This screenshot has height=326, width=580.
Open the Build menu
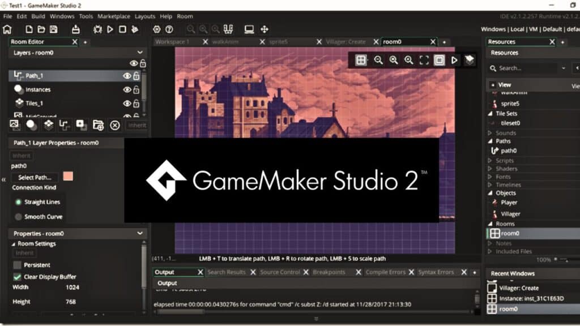pos(38,16)
